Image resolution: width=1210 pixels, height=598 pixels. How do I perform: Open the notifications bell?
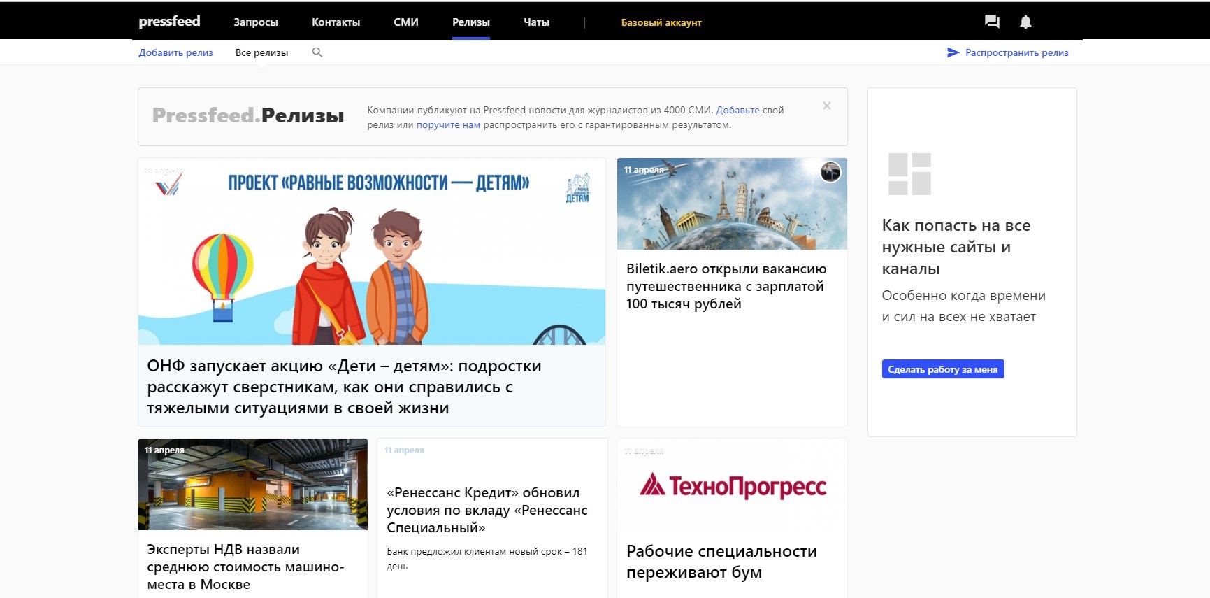[x=1025, y=22]
